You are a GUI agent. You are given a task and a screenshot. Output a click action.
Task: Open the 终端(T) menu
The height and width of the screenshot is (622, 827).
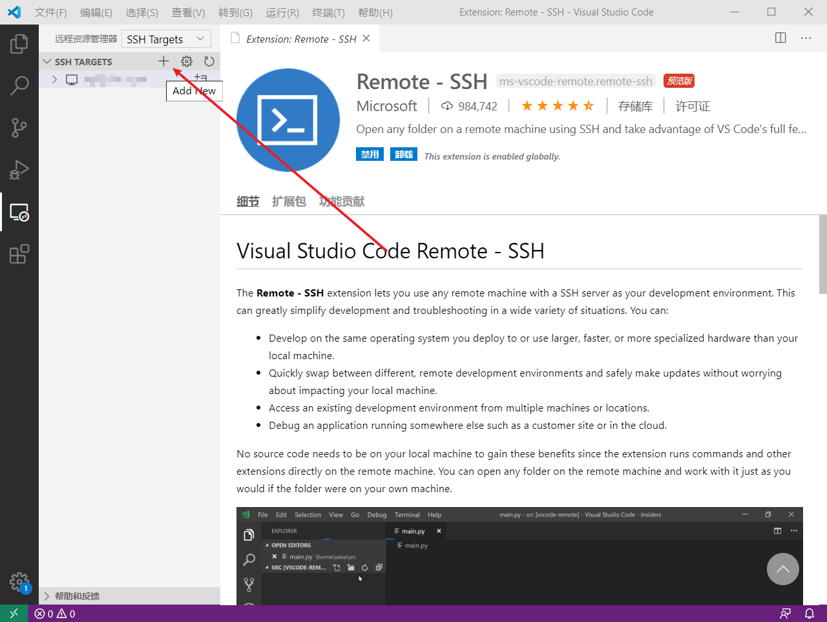[x=328, y=12]
